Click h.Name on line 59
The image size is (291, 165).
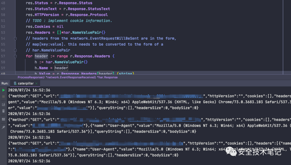coord(41,68)
